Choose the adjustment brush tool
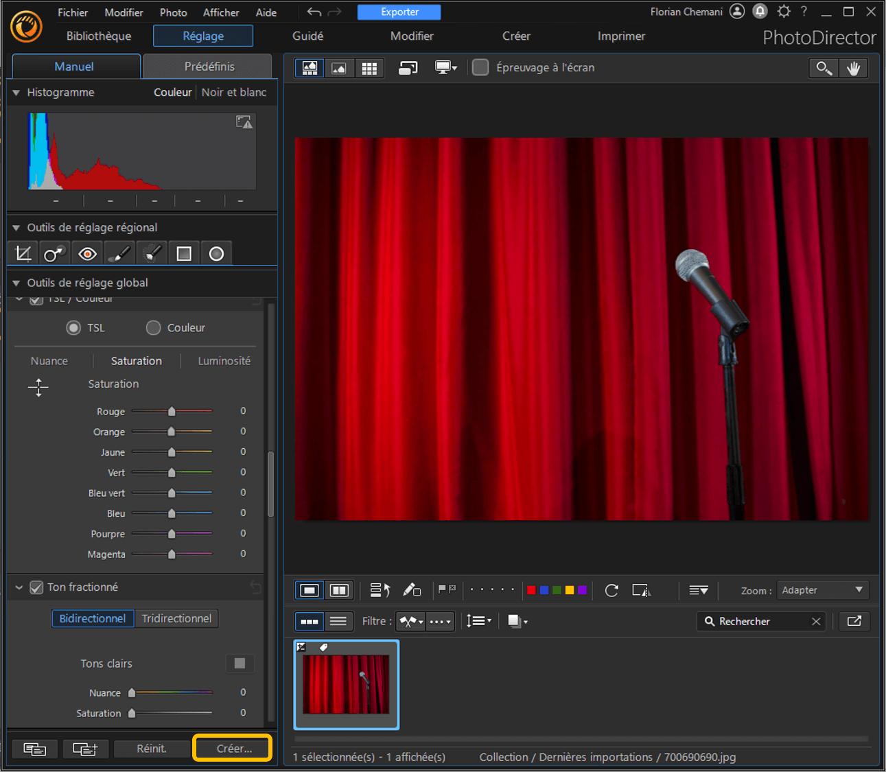The image size is (886, 772). point(119,254)
